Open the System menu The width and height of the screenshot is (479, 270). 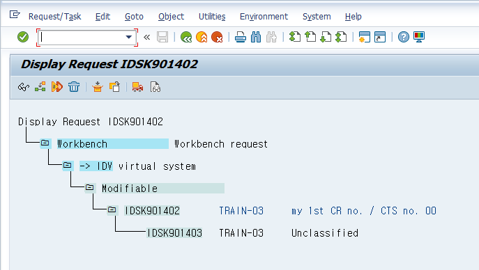click(317, 17)
